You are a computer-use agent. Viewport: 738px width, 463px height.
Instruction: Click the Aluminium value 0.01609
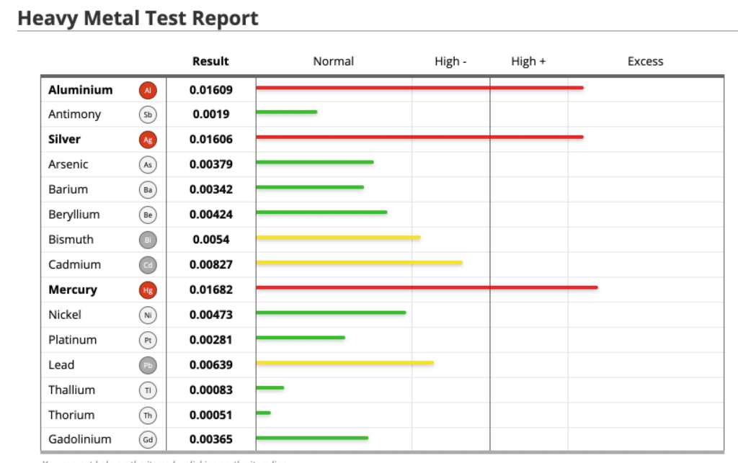[x=211, y=90]
